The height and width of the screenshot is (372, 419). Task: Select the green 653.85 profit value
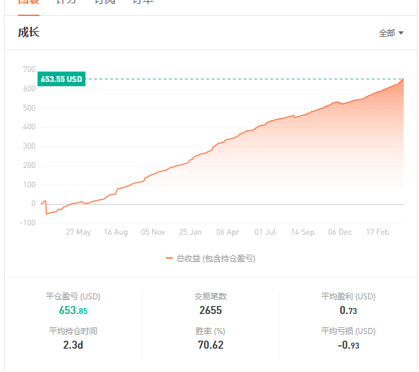(x=73, y=310)
